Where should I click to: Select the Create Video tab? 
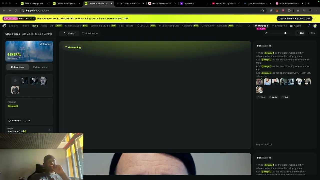(x=13, y=34)
